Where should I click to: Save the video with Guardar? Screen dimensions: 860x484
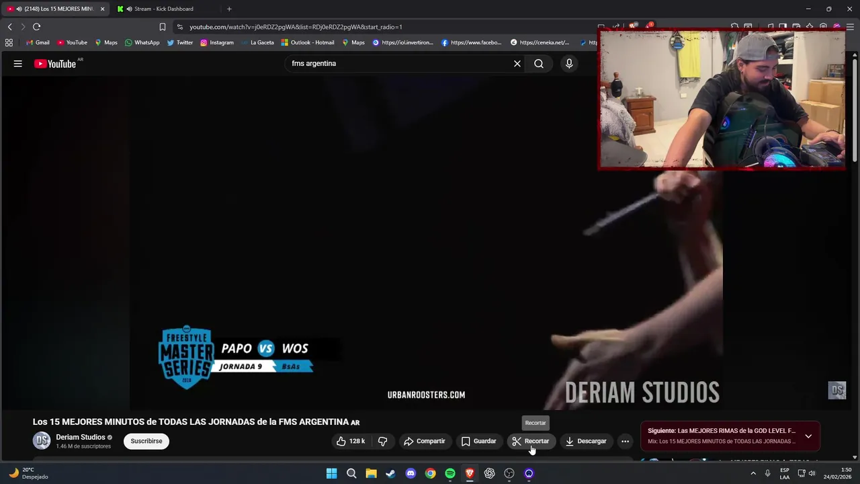pyautogui.click(x=478, y=441)
